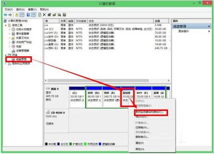Click the drive icon in 软件 (D:) list row
This screenshot has width=214, height=154.
click(x=46, y=37)
